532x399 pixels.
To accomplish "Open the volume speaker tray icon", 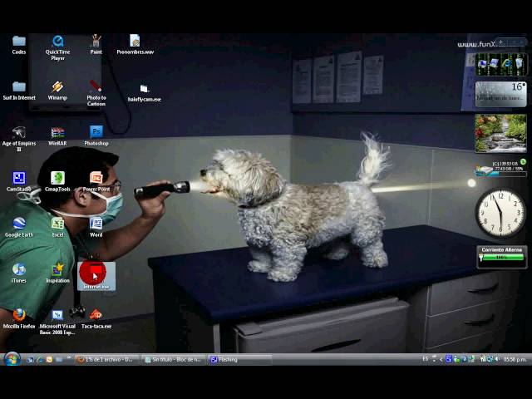I will pyautogui.click(x=497, y=359).
